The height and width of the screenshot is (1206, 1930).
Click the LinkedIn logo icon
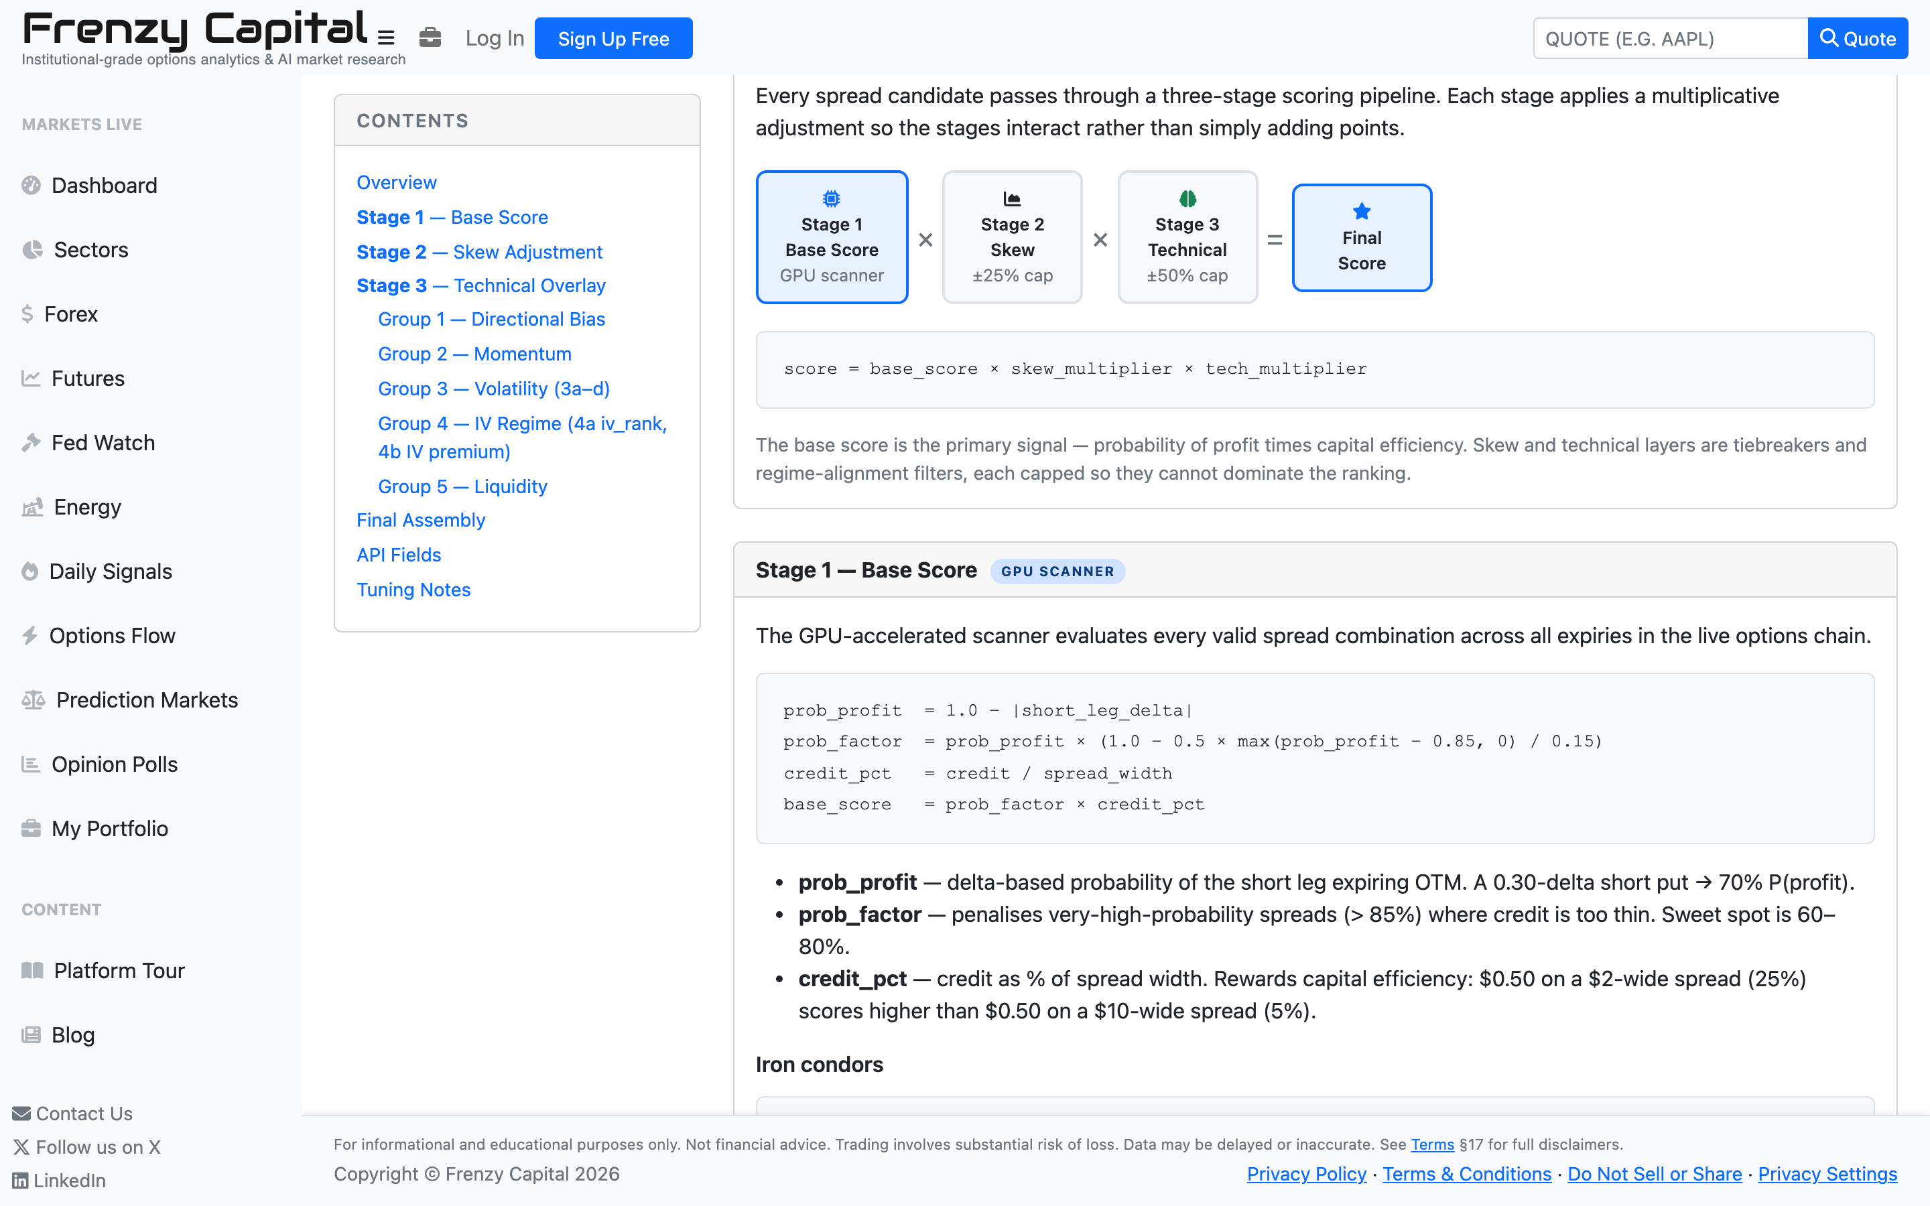pos(20,1181)
